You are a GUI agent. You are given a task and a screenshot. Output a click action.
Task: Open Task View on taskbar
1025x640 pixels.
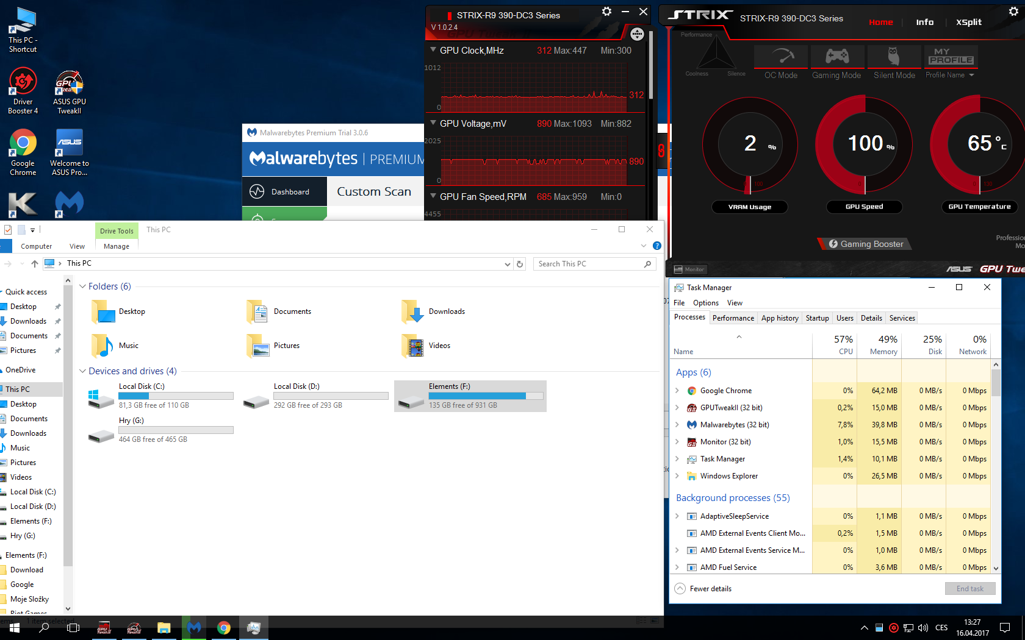tap(73, 628)
